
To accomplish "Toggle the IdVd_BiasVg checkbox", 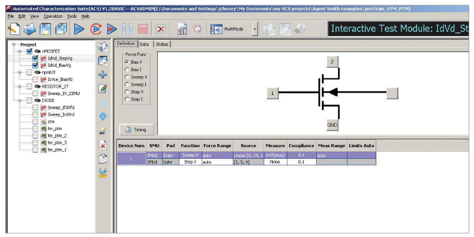I will [x=35, y=65].
